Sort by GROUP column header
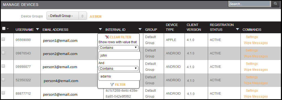The height and width of the screenshot is (100, 282). (x=151, y=30)
